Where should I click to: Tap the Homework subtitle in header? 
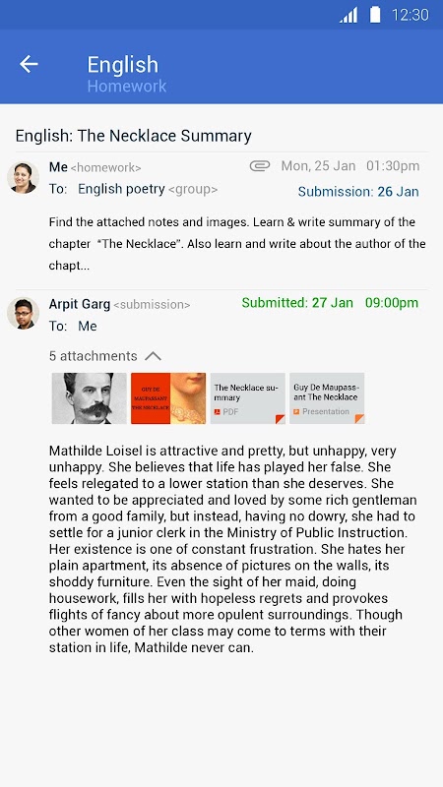tap(127, 86)
